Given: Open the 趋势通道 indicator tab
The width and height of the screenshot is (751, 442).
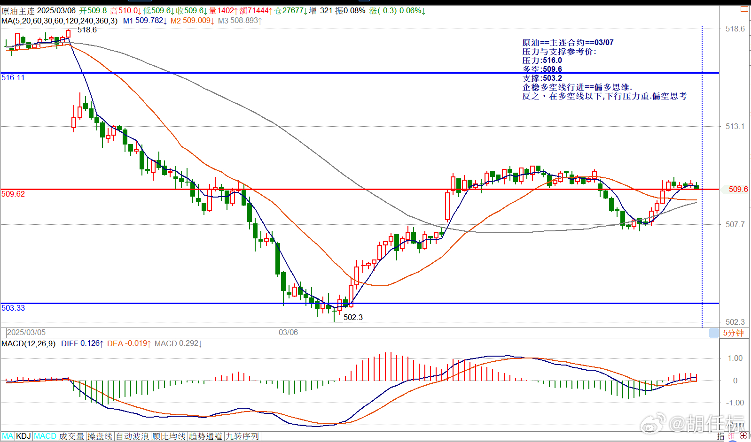Looking at the screenshot, I should (206, 436).
